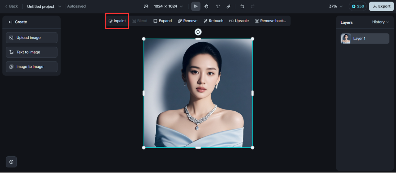Click the Autosaved status text
Screen dimensions: 396x173
[76, 6]
